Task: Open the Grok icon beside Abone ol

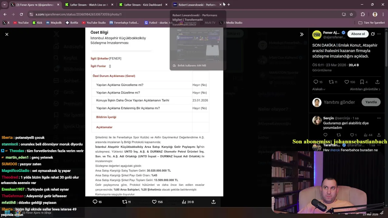Action: [373, 34]
